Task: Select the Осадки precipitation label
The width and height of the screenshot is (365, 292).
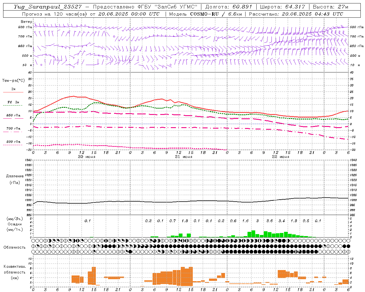Action: 15,224
